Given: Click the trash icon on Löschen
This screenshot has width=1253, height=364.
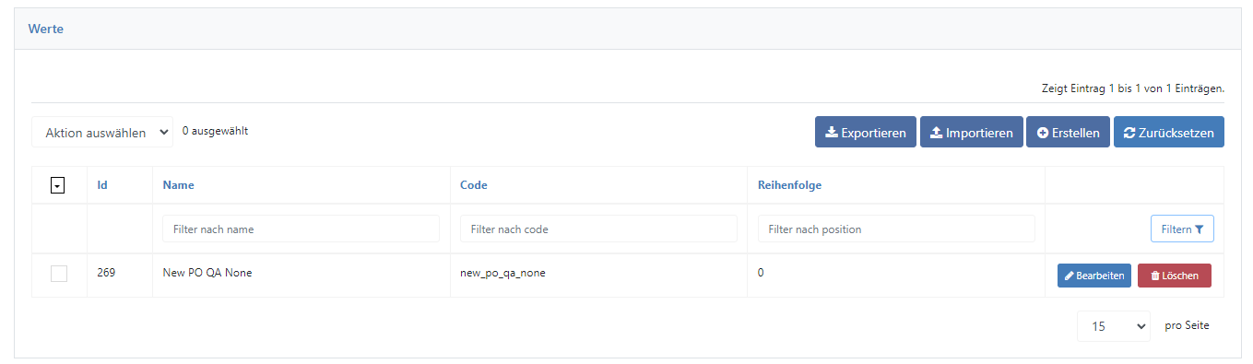Looking at the screenshot, I should [x=1155, y=276].
